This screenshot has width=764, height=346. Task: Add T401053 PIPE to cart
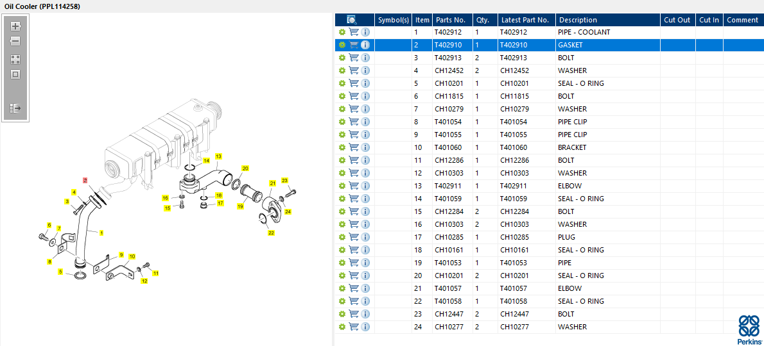click(354, 263)
